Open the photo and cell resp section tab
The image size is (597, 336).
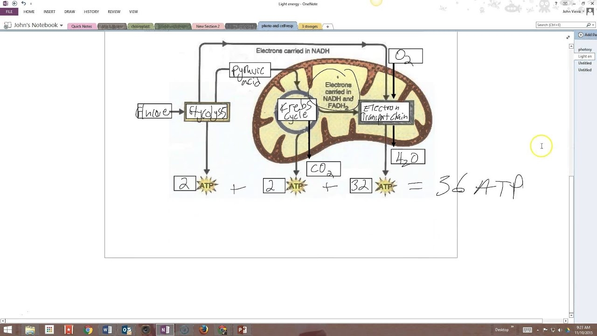pyautogui.click(x=277, y=26)
